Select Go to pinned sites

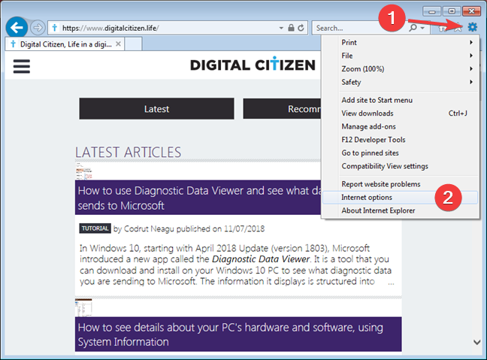click(x=401, y=153)
